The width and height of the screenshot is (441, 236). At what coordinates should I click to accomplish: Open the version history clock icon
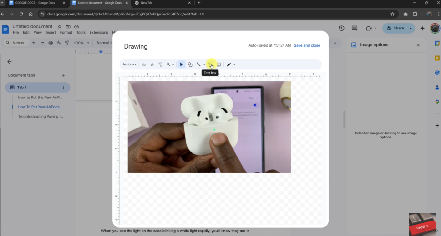click(341, 28)
